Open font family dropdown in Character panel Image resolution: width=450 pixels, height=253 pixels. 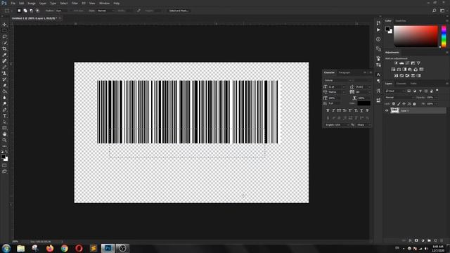tap(337, 80)
